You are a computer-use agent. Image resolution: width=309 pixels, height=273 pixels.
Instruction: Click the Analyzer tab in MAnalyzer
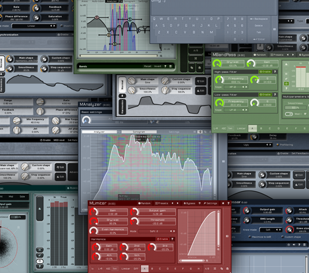[99, 132]
